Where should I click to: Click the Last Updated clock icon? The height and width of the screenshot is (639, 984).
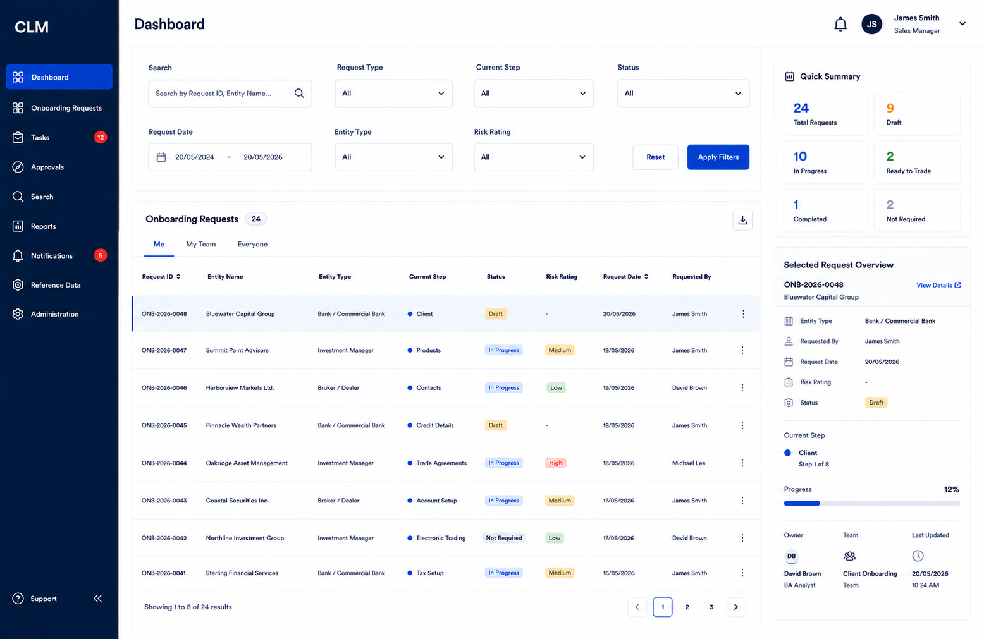point(918,556)
